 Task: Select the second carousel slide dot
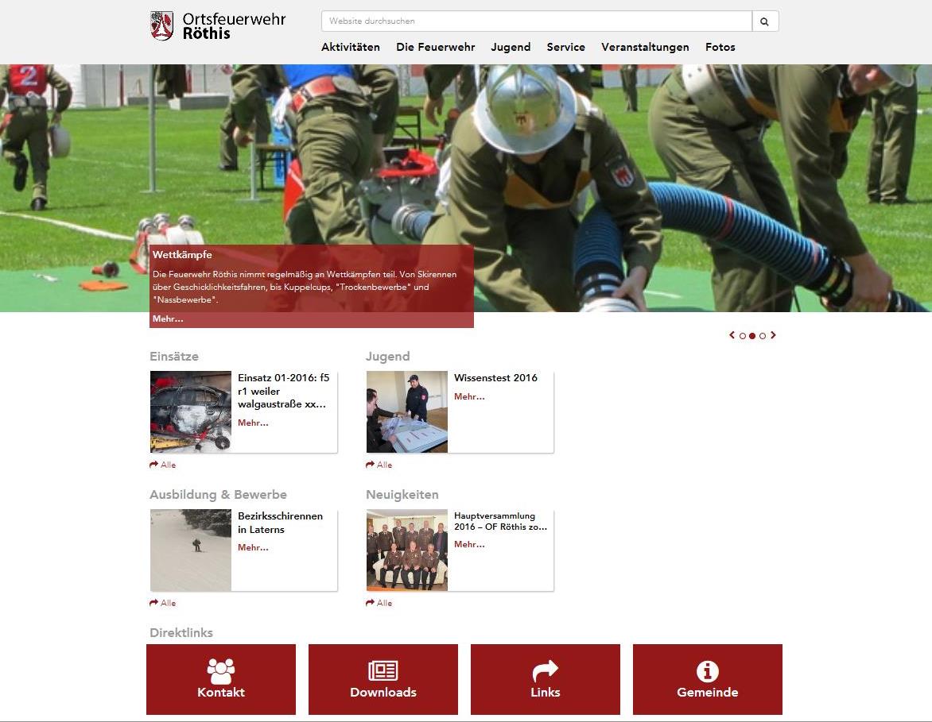[x=752, y=336]
